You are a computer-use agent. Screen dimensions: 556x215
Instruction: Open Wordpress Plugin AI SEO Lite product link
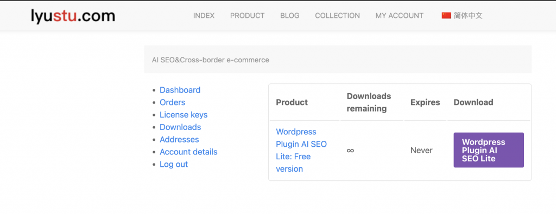(x=301, y=151)
